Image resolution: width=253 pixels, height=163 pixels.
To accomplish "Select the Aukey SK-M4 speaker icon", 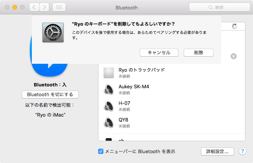I will pyautogui.click(x=109, y=89).
